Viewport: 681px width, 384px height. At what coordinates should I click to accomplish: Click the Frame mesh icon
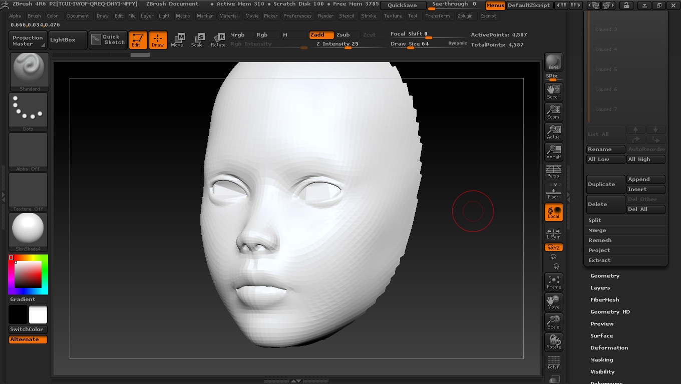[x=553, y=281]
